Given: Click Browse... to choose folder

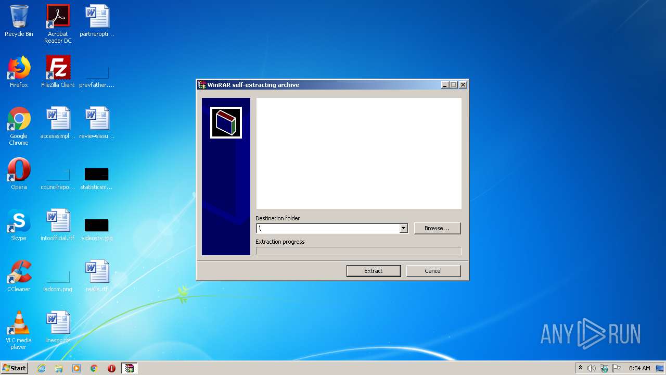Looking at the screenshot, I should 437,228.
